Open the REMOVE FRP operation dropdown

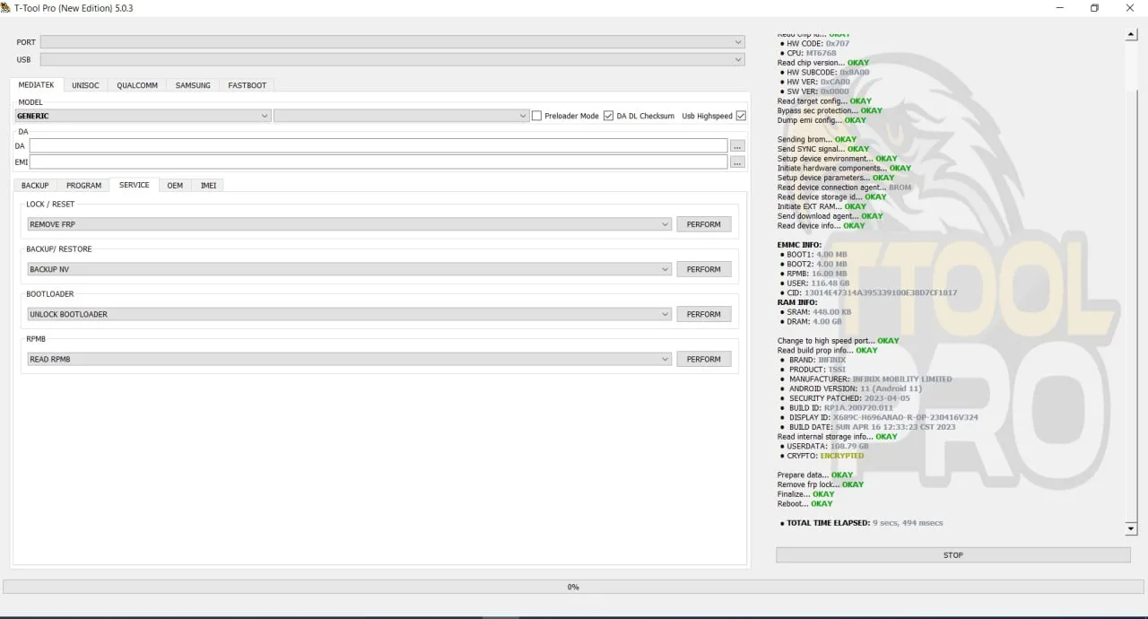(350, 224)
